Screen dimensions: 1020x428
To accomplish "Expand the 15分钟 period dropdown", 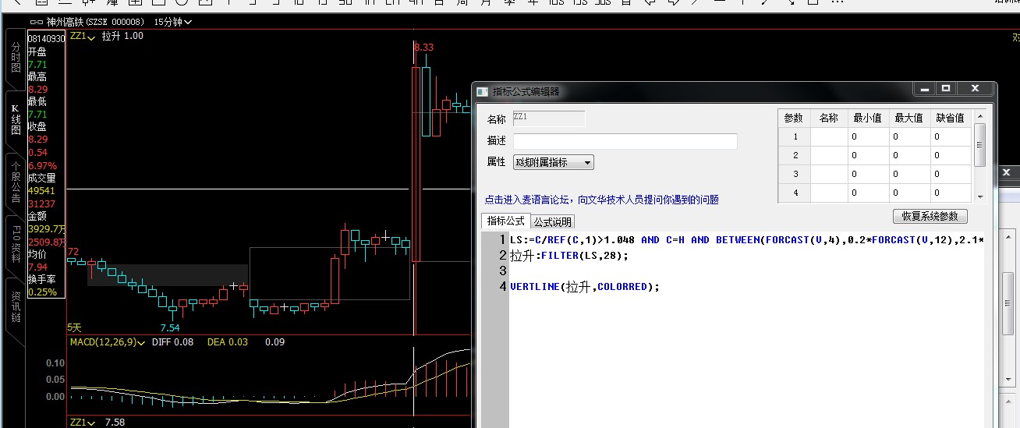I will coord(172,22).
